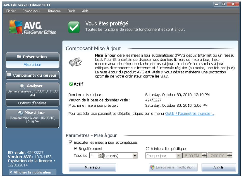Click the shield icon on Enregistrer les modifications
This screenshot has height=177, width=242.
click(152, 167)
